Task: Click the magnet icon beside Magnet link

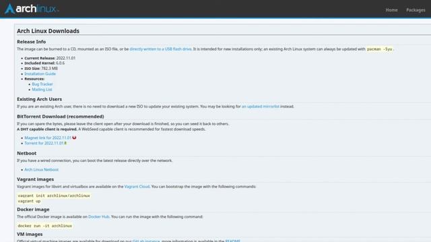Action: tap(74, 137)
